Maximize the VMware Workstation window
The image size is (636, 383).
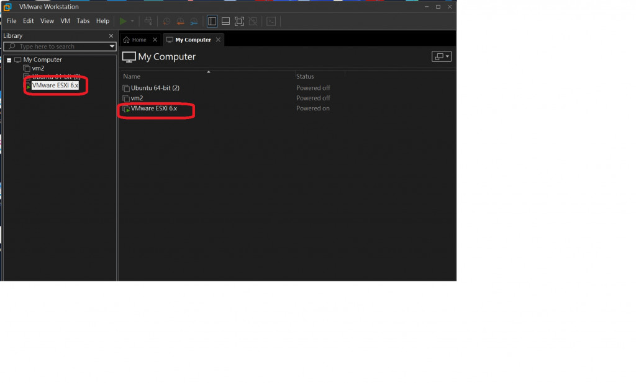pyautogui.click(x=438, y=7)
